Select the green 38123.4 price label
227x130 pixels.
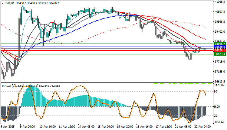220,54
